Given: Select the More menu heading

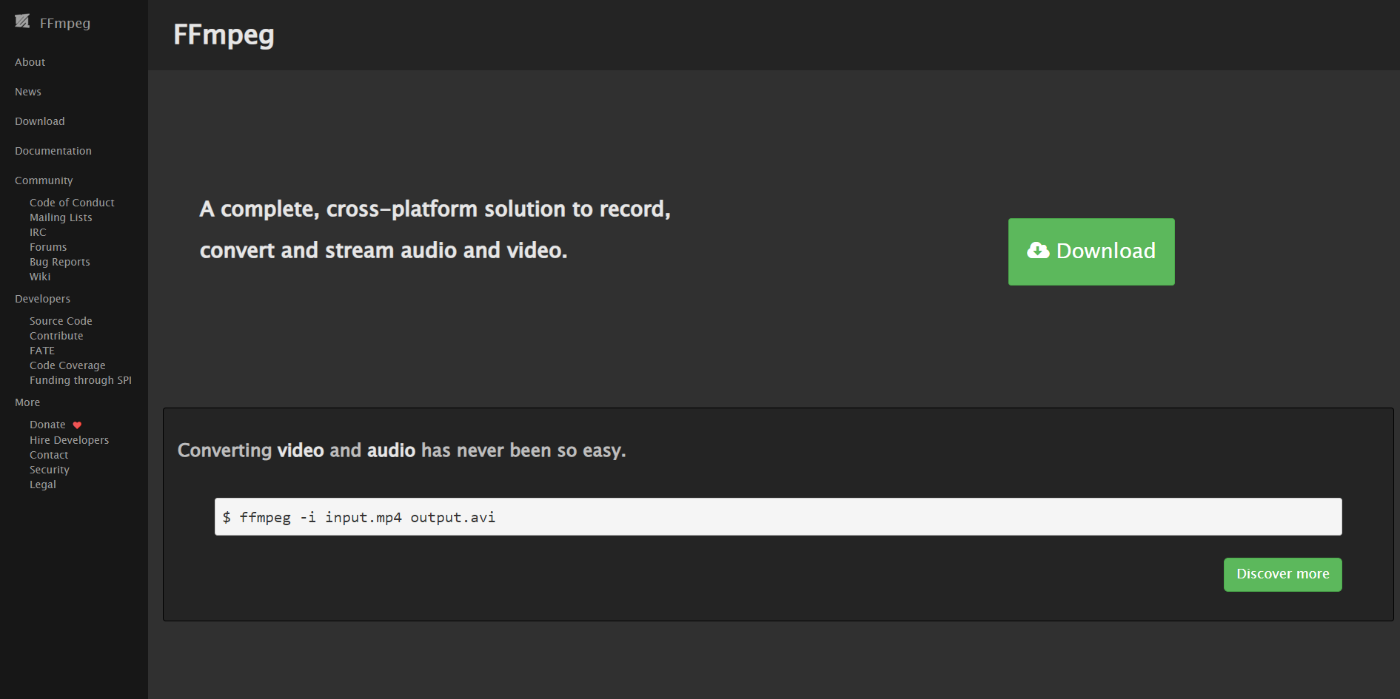Looking at the screenshot, I should point(27,402).
